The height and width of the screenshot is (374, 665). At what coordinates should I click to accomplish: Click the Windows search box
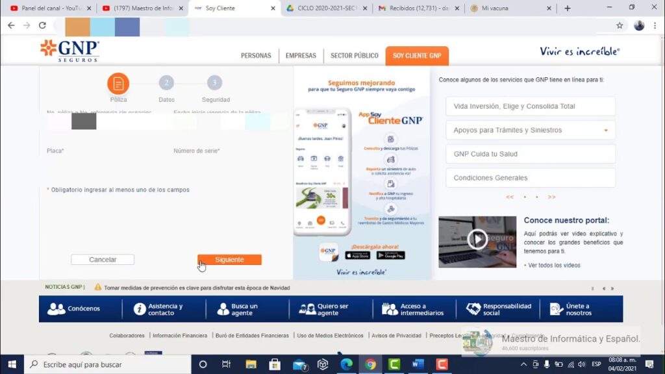pos(110,364)
